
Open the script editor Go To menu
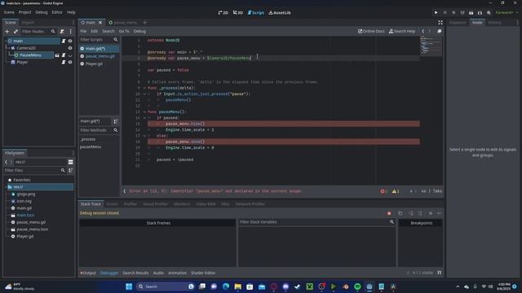point(124,31)
